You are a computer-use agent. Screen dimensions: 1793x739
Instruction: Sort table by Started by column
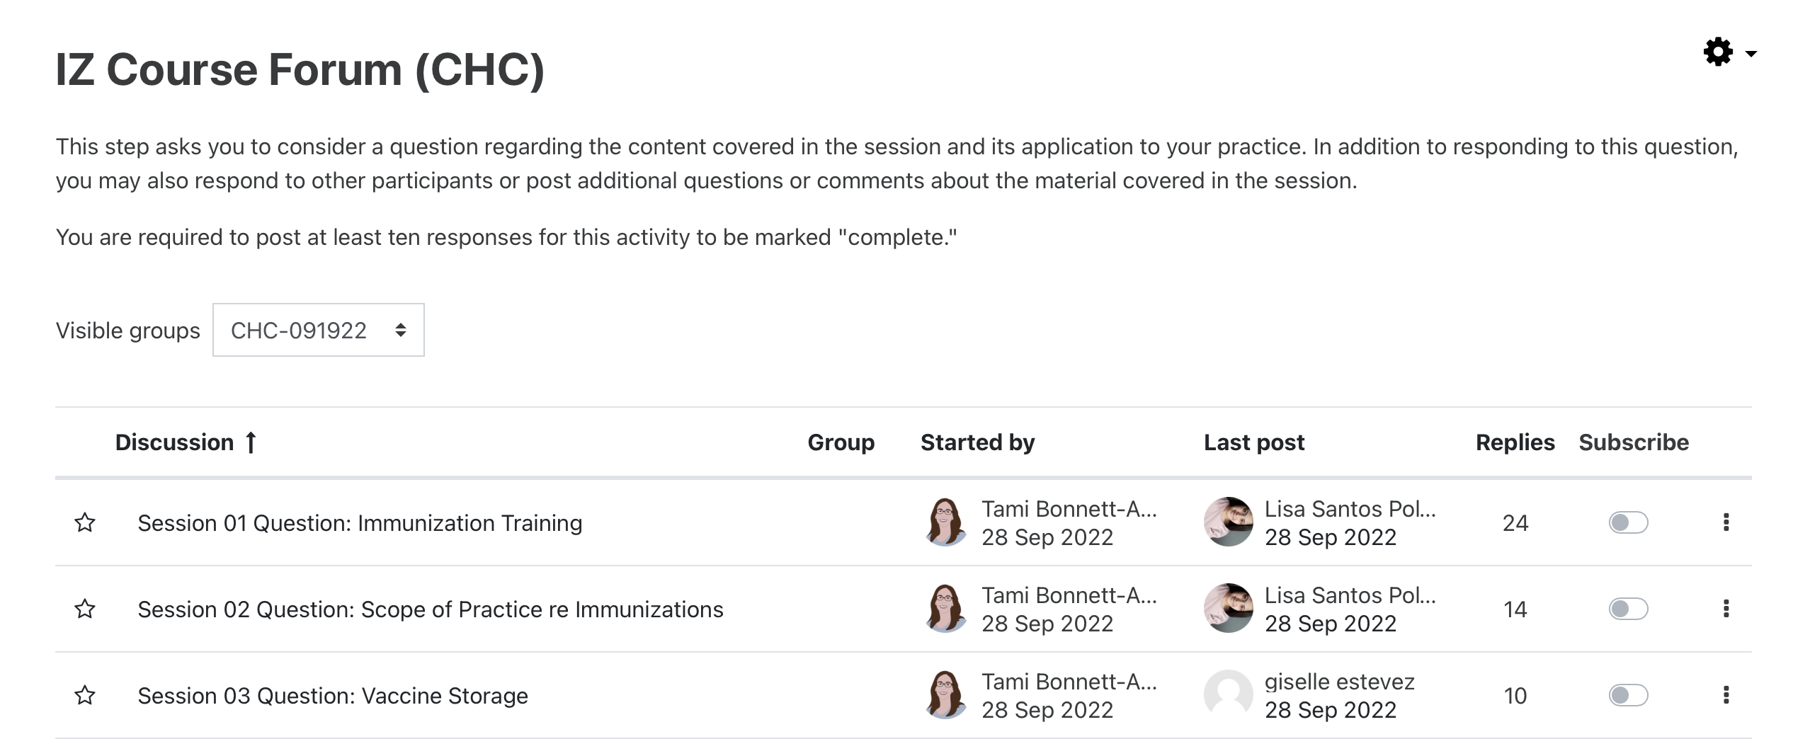click(x=977, y=442)
